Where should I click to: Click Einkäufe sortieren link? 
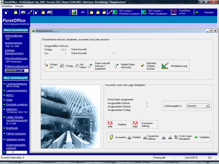tap(17, 104)
